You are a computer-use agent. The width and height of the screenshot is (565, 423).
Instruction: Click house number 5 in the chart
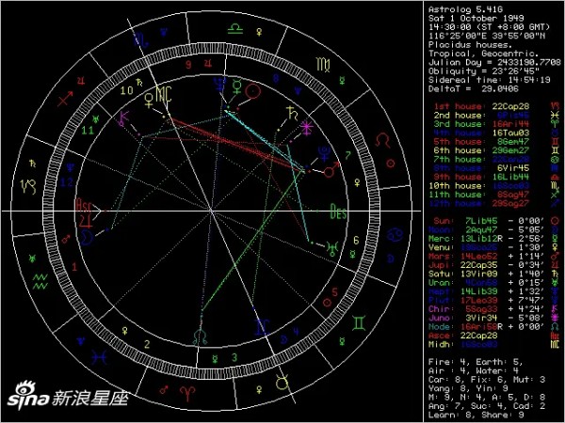pos(334,291)
